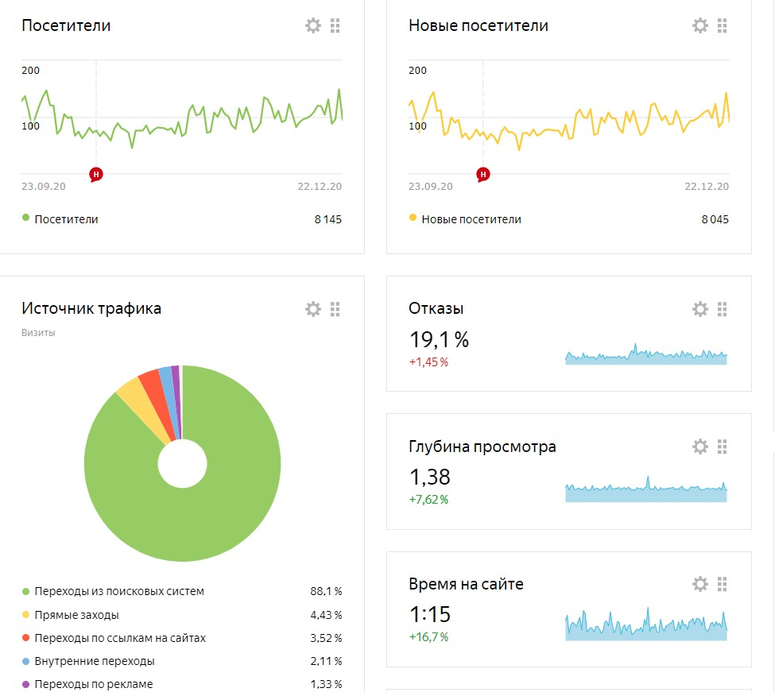Click the Глубина просмотра sparkline chart
The height and width of the screenshot is (692, 775).
646,490
